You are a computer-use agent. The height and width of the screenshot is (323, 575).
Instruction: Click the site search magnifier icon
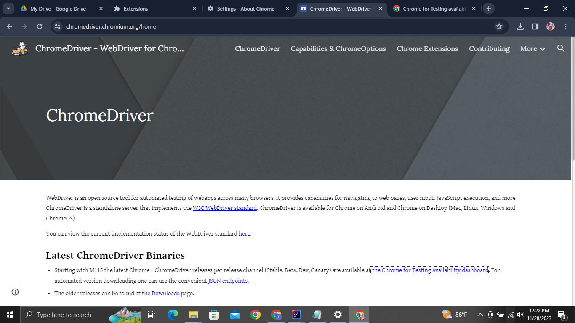pos(561,48)
